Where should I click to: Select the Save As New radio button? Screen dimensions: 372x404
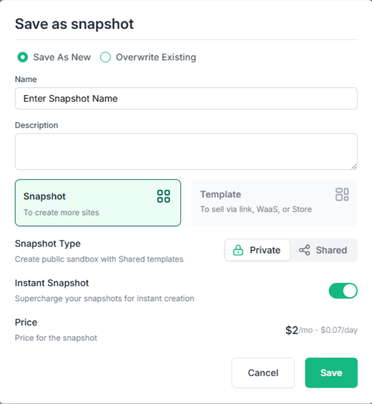click(x=23, y=57)
